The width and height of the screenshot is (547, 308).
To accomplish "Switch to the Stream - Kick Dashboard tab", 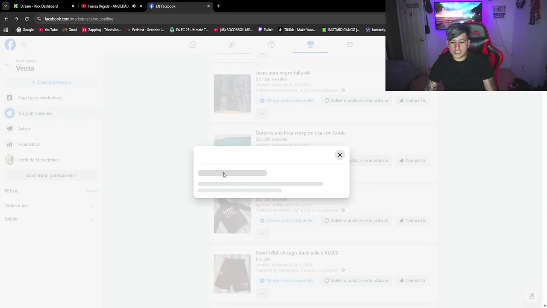I will 39,6.
